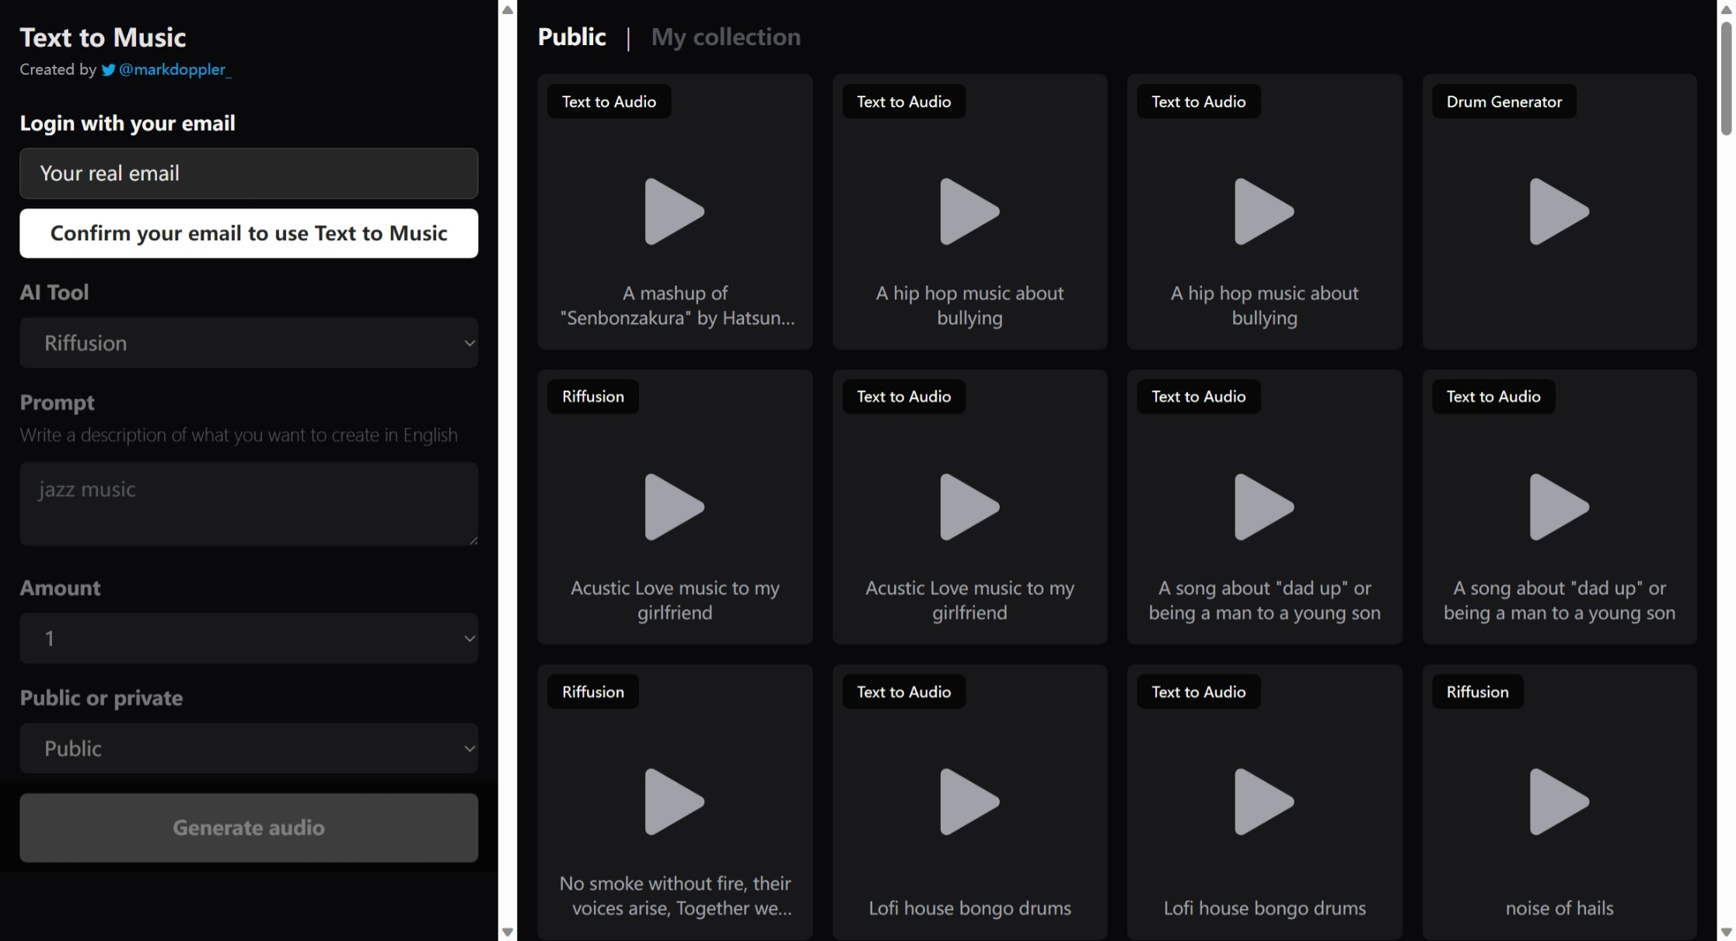This screenshot has height=941, width=1736.
Task: Expand the Amount dropdown
Action: [249, 638]
